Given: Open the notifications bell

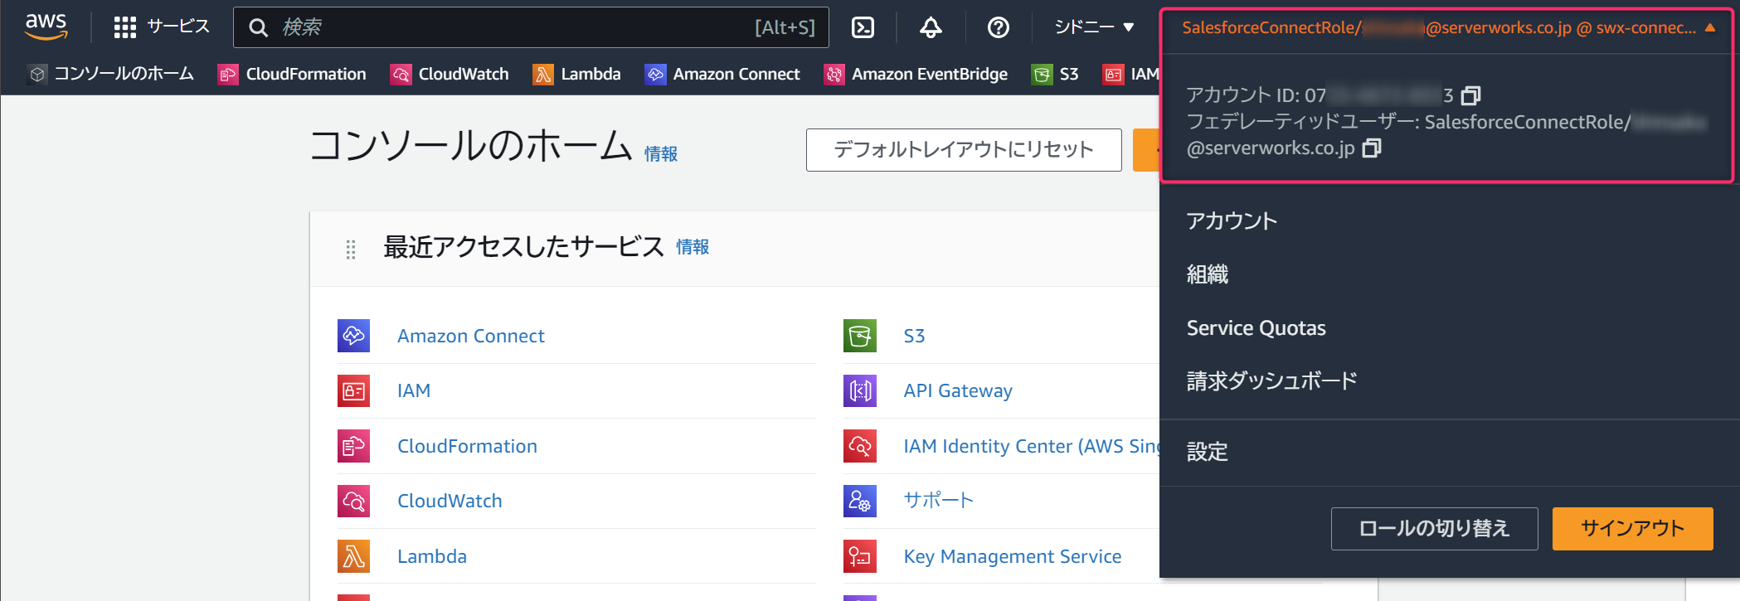Looking at the screenshot, I should coord(931,27).
